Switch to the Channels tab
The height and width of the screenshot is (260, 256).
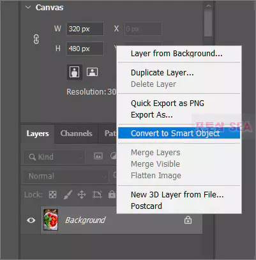[x=76, y=134]
